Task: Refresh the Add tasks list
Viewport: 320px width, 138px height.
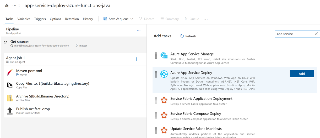Action: [x=188, y=36]
